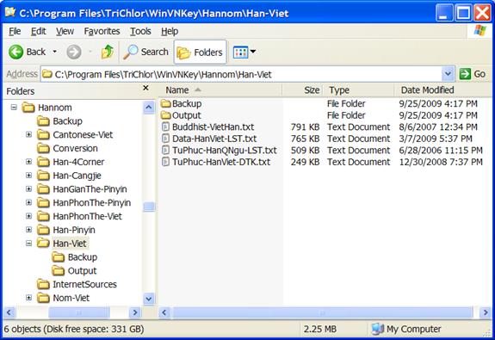The height and width of the screenshot is (340, 495).
Task: Click the Views icon in toolbar
Action: coord(240,53)
